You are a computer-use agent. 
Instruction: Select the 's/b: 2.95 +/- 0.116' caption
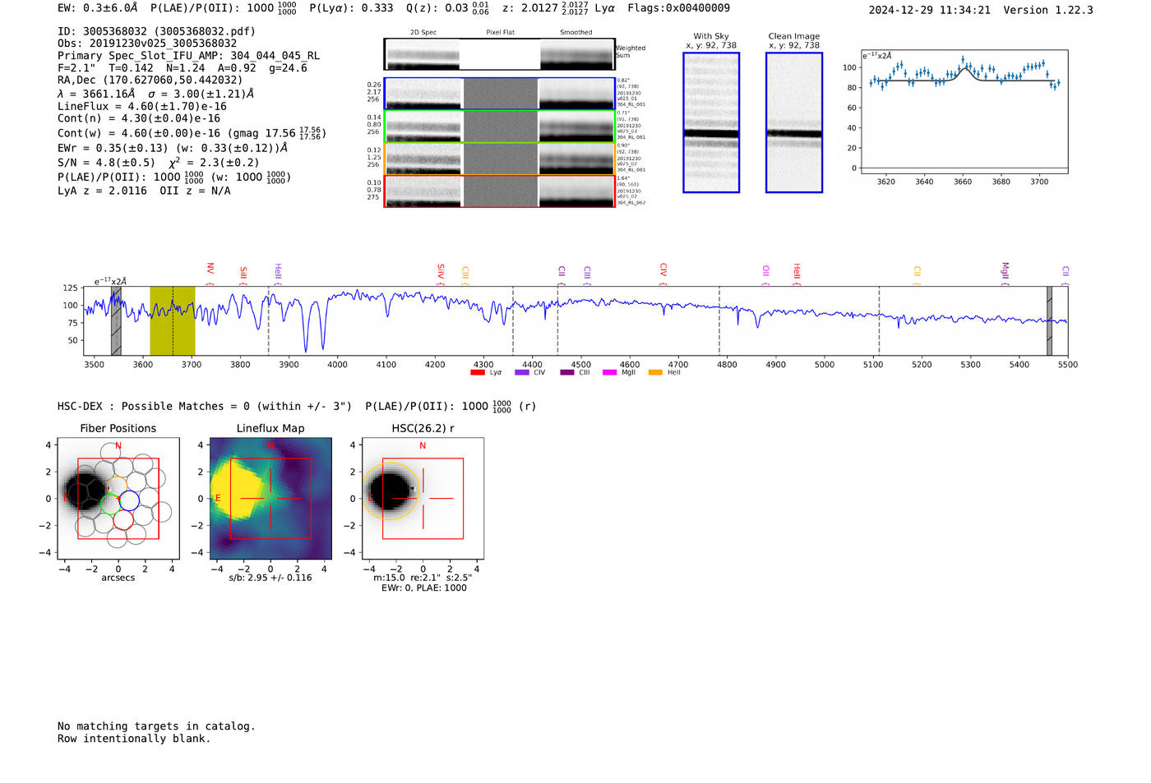pos(270,578)
